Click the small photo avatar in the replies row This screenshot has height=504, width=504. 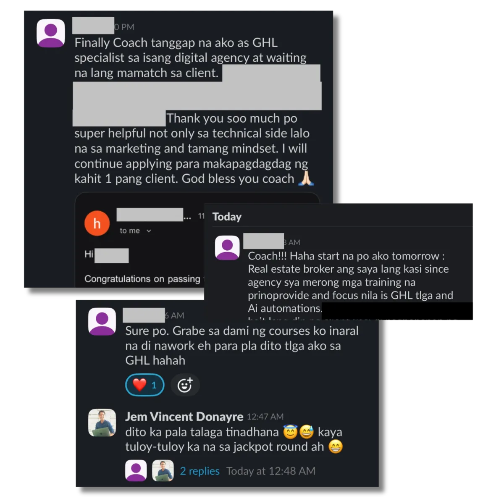tap(163, 470)
